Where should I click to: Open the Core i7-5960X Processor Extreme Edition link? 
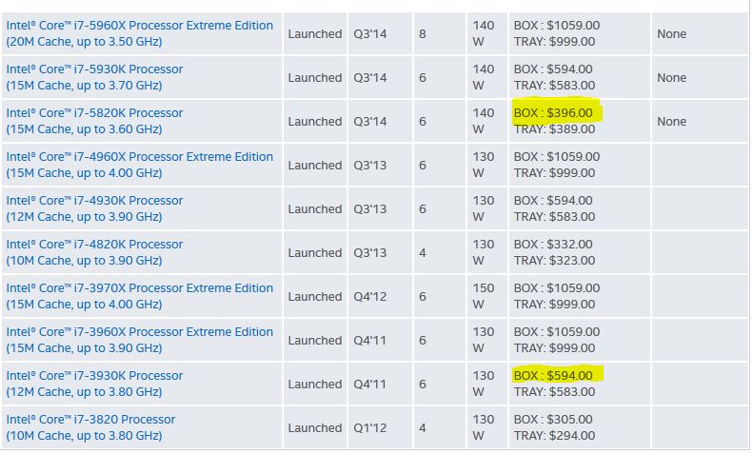(139, 26)
